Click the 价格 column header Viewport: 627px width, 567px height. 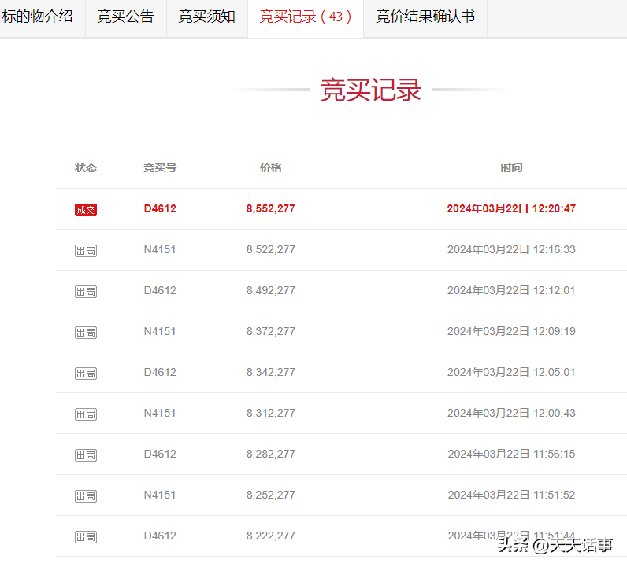pyautogui.click(x=270, y=168)
